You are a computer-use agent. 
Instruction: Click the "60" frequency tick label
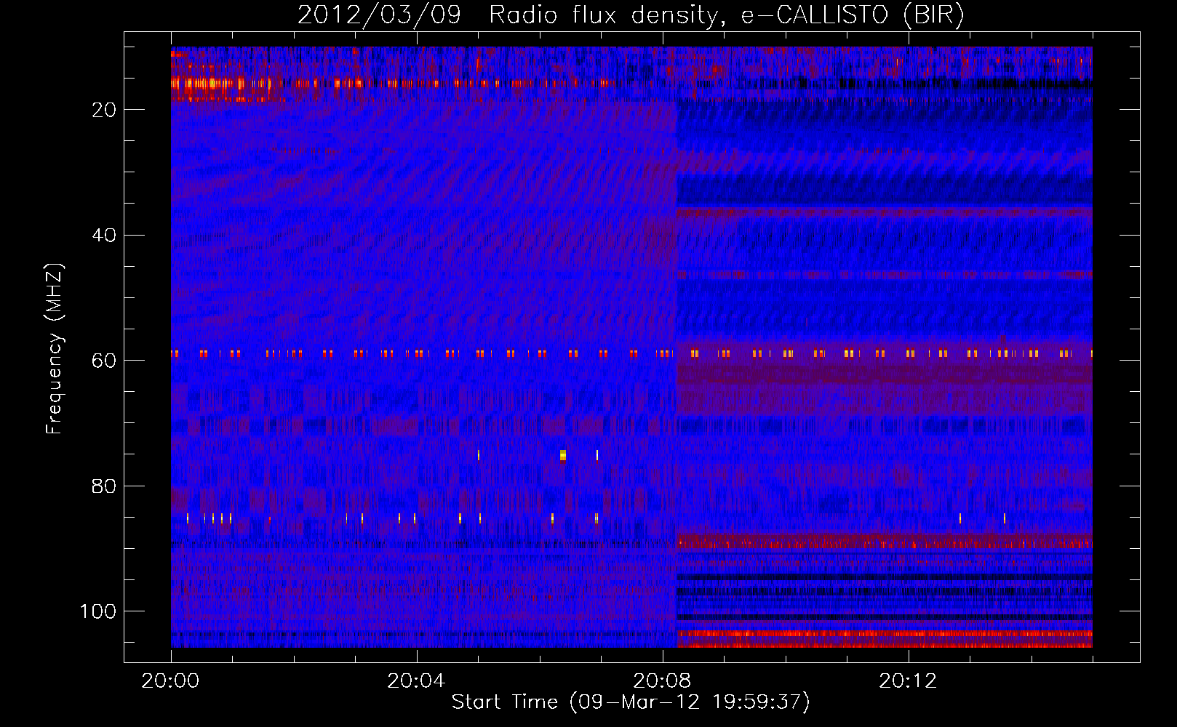point(104,361)
